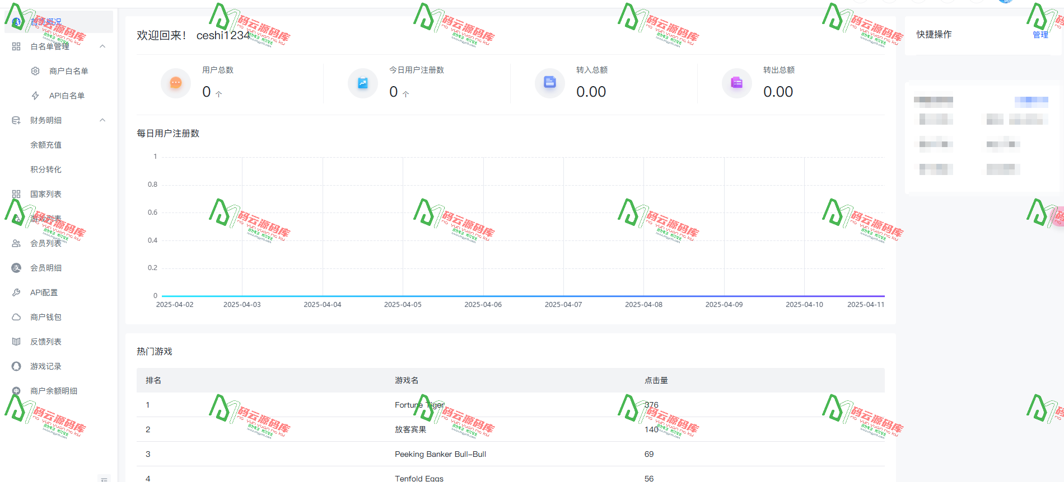
Task: Click the 2025-04-05 point on the chart line
Action: [x=403, y=296]
